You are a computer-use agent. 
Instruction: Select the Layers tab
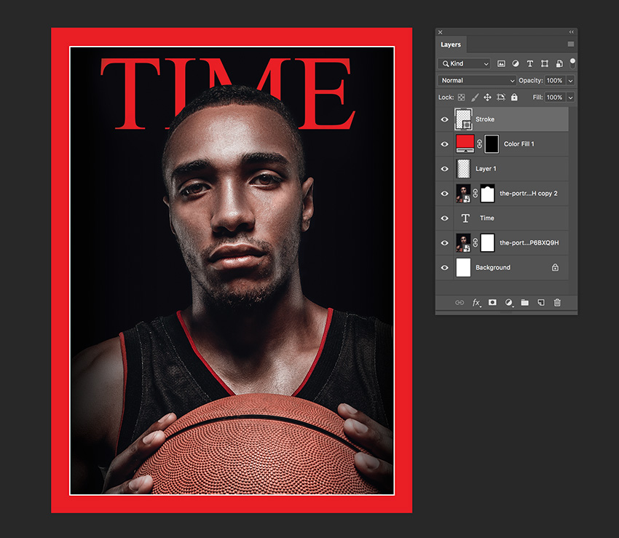pyautogui.click(x=451, y=44)
